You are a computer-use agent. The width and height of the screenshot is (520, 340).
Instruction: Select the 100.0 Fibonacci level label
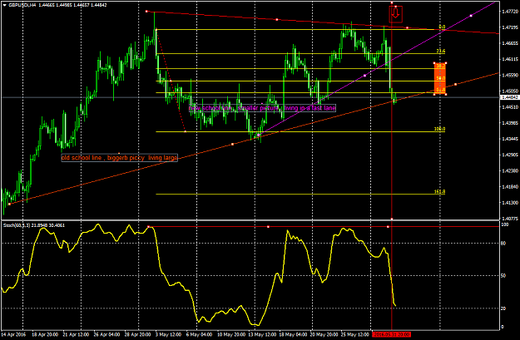coord(439,129)
